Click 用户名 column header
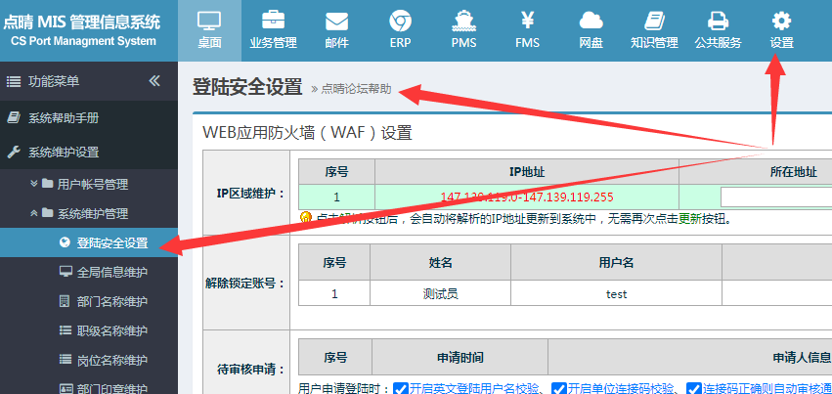This screenshot has width=832, height=394. 617,262
